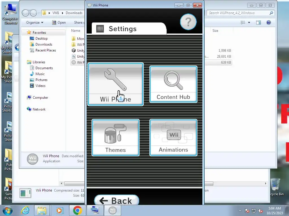Click the Wii Phone taskbar icon
The width and height of the screenshot is (289, 216).
[113, 210]
